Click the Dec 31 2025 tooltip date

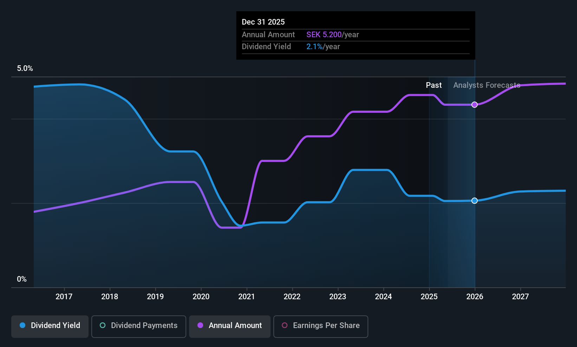click(263, 22)
